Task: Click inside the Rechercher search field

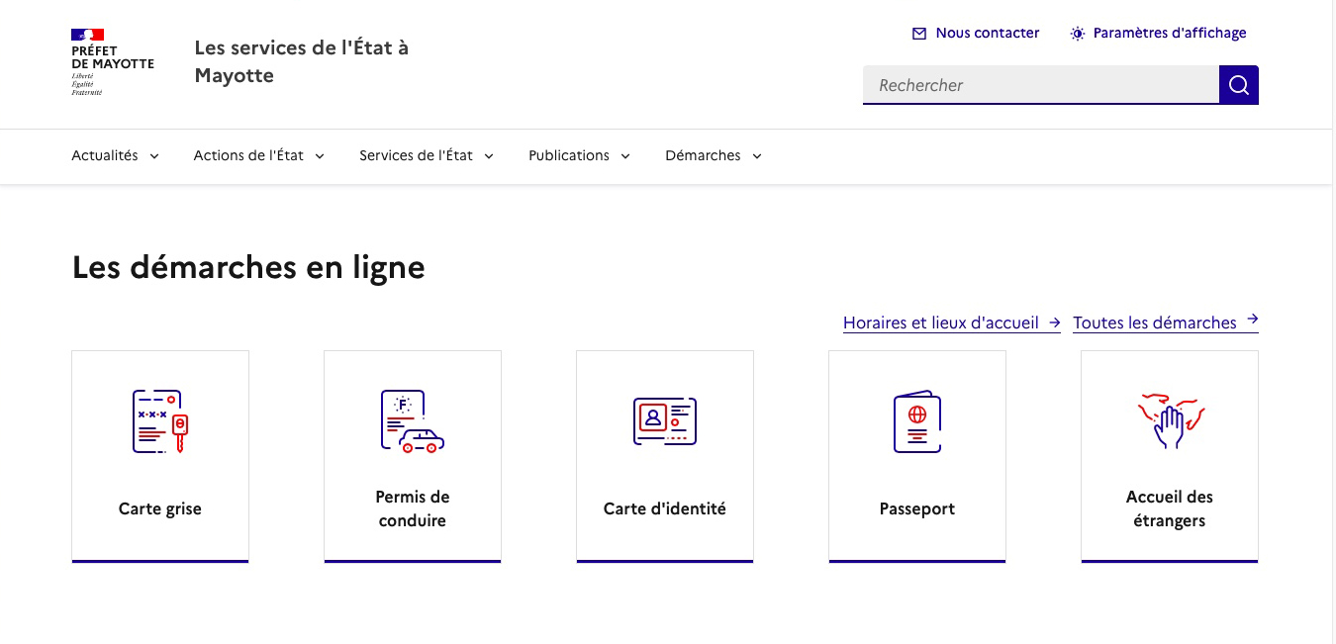Action: click(1039, 85)
